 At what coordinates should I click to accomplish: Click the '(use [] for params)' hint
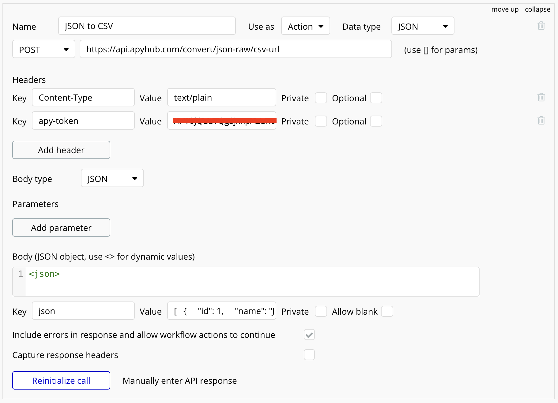(x=441, y=50)
